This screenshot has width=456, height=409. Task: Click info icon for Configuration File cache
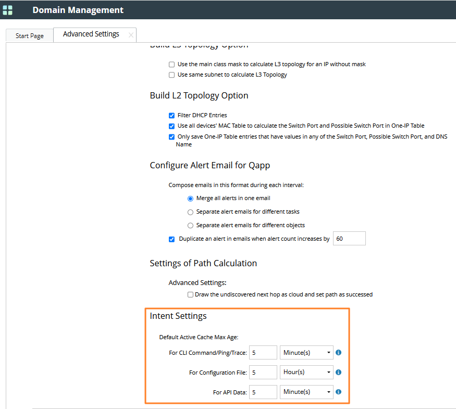pyautogui.click(x=338, y=373)
